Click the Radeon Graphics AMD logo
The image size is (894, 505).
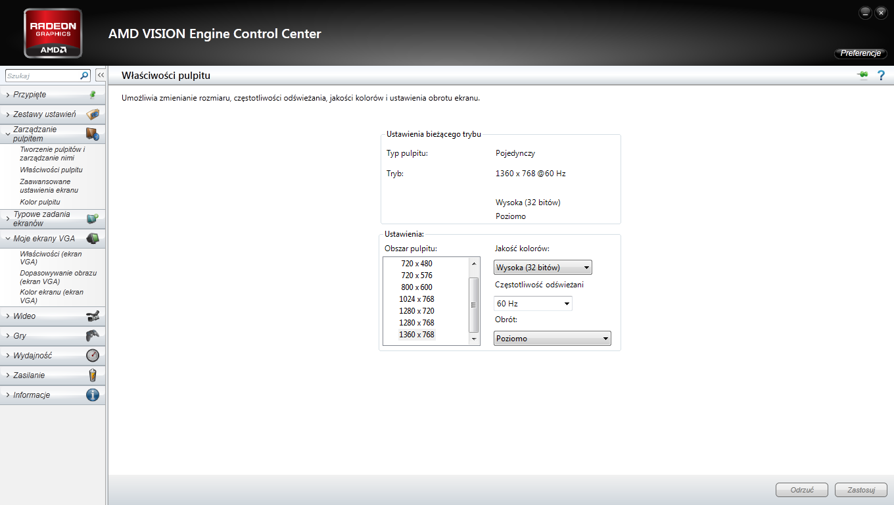coord(53,33)
